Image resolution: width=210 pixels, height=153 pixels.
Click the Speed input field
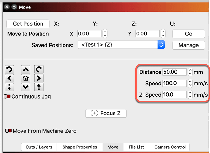[174, 83]
